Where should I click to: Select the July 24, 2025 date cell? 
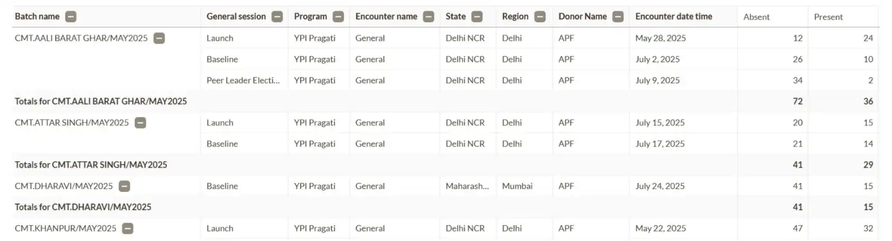(660, 186)
